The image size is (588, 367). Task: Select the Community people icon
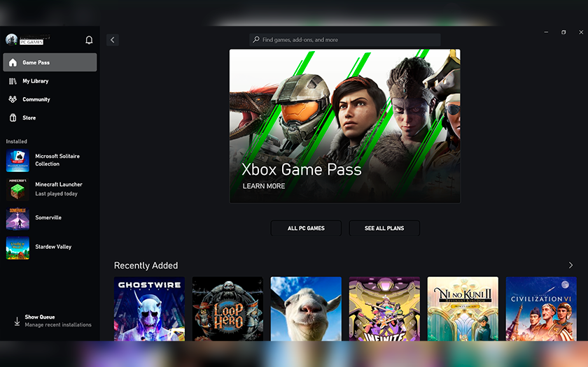coord(13,99)
